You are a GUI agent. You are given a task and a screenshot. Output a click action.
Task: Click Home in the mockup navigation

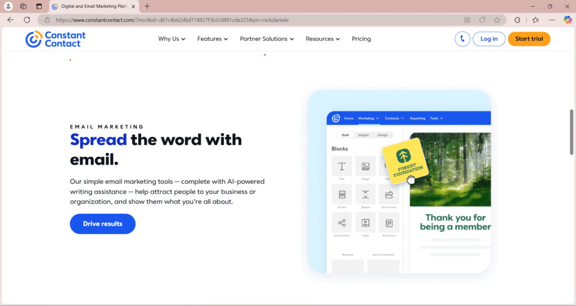(x=349, y=118)
